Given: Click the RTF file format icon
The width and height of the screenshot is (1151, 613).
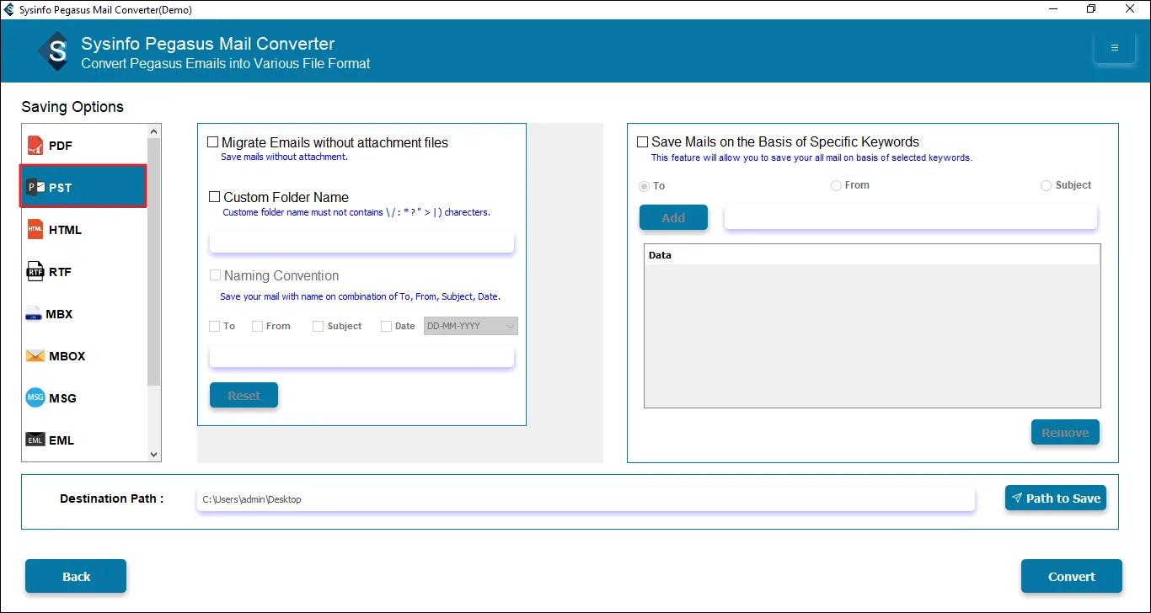Looking at the screenshot, I should 35,271.
